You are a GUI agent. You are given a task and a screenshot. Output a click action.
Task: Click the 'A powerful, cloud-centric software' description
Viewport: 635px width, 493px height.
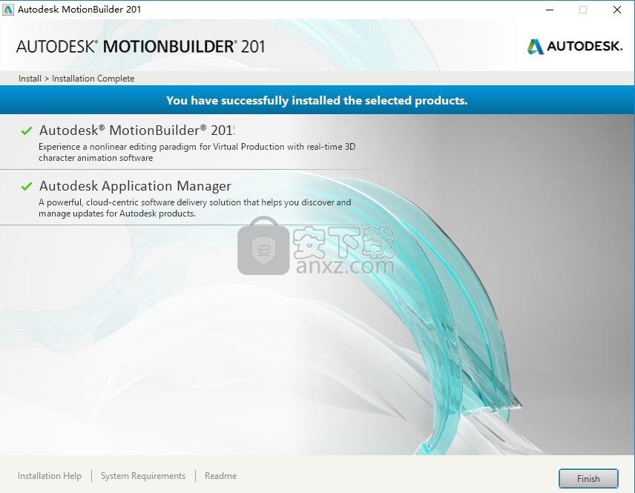195,208
